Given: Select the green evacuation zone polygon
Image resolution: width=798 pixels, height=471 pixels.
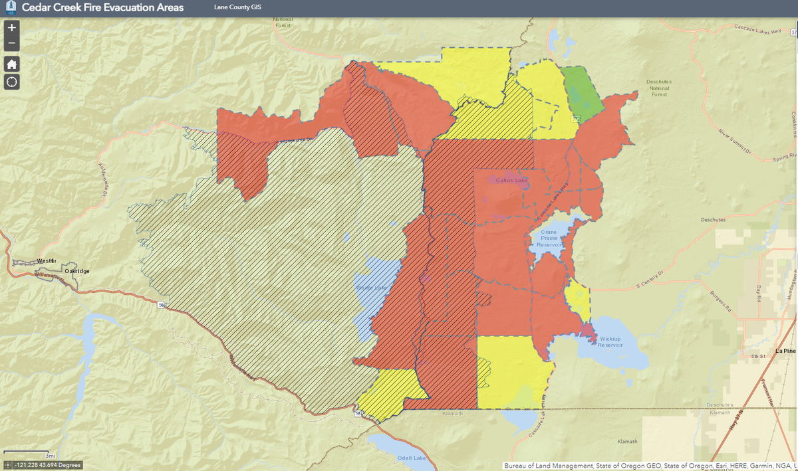Looking at the screenshot, I should pyautogui.click(x=581, y=90).
